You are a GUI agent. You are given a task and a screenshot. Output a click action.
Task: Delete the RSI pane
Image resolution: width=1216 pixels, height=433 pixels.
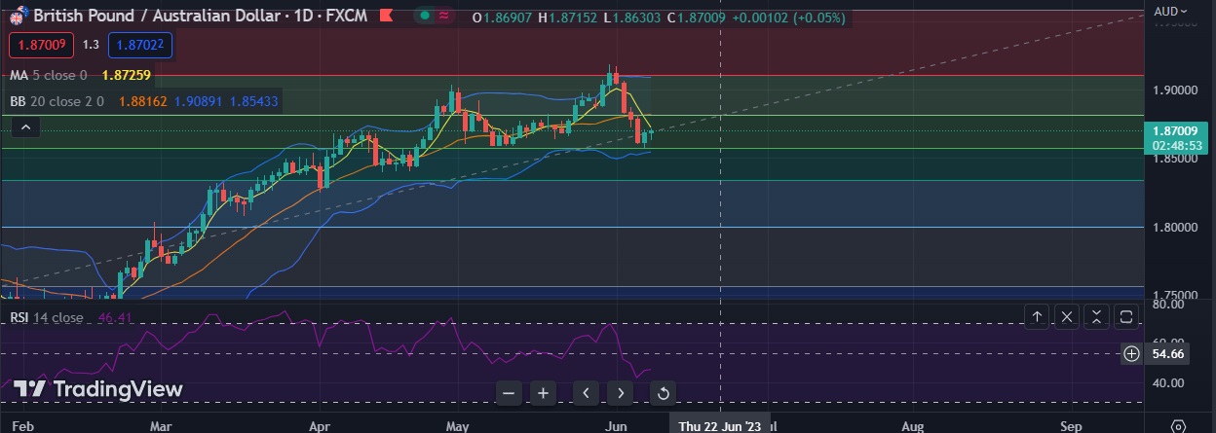point(1067,316)
